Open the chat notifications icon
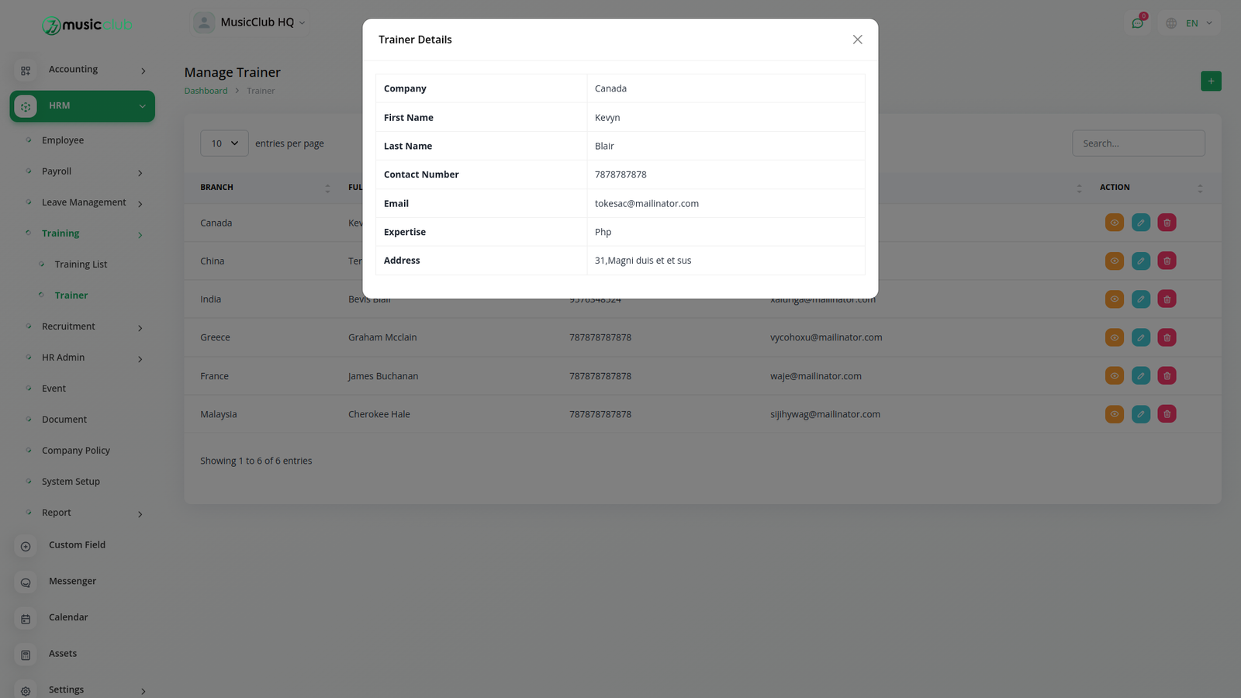The height and width of the screenshot is (698, 1241). click(x=1138, y=23)
